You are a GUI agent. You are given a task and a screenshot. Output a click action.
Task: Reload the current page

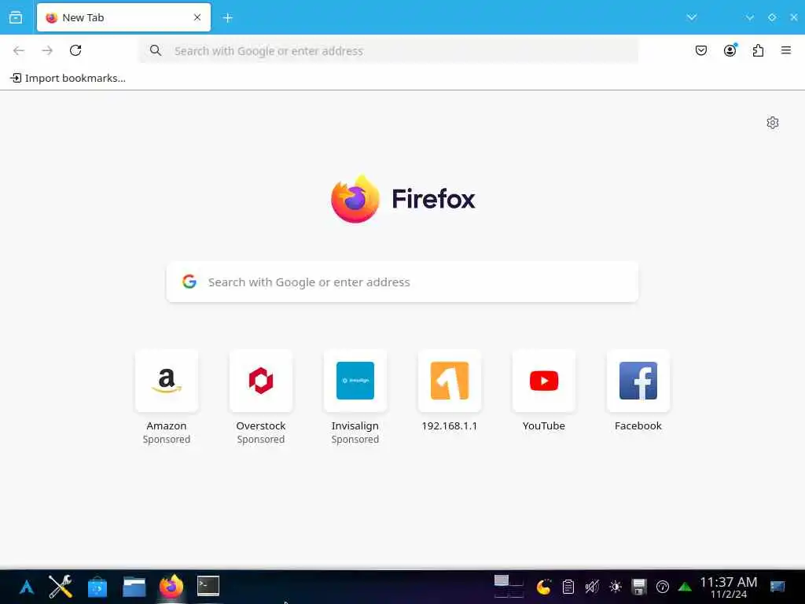click(x=75, y=50)
